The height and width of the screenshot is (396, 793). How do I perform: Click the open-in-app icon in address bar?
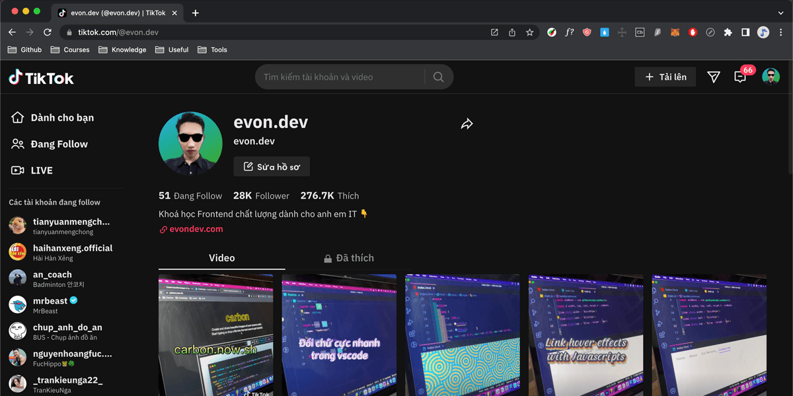coord(494,32)
